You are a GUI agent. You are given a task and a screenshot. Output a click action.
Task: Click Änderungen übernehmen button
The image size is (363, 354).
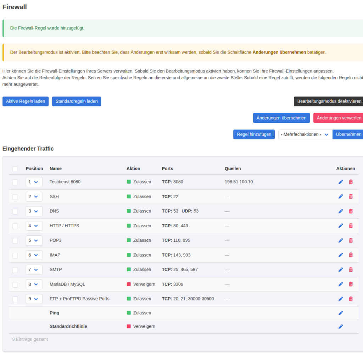281,118
